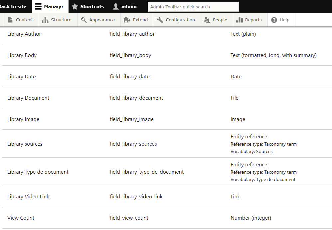Click the Help question mark icon
The image size is (332, 230).
[x=274, y=20]
